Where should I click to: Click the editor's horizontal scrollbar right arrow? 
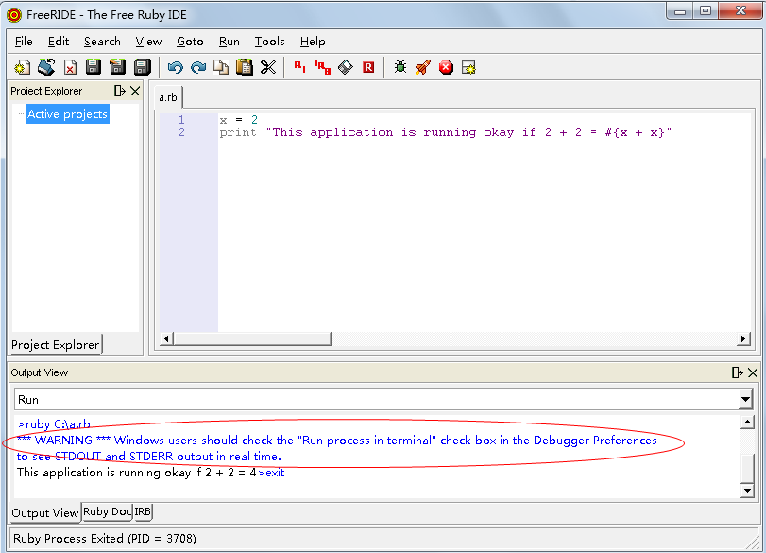click(743, 338)
